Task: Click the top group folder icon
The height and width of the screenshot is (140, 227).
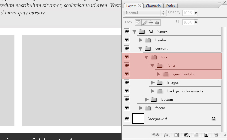Action: pyautogui.click(x=154, y=57)
